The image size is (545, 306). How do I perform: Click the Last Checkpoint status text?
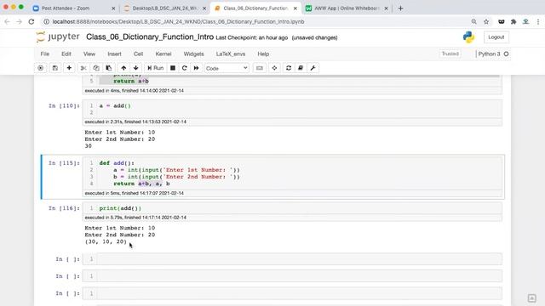[x=252, y=37]
